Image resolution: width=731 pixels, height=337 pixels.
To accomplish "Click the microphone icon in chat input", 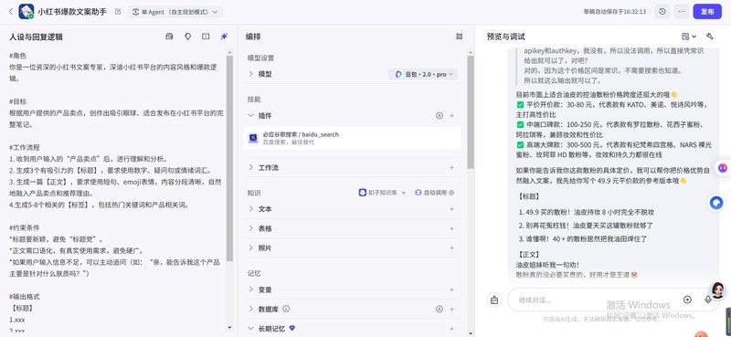I will 707,300.
